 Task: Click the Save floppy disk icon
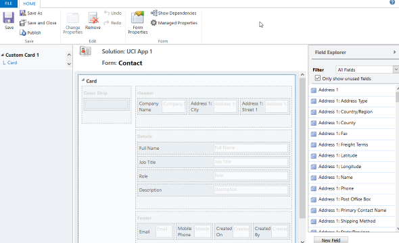(x=9, y=18)
